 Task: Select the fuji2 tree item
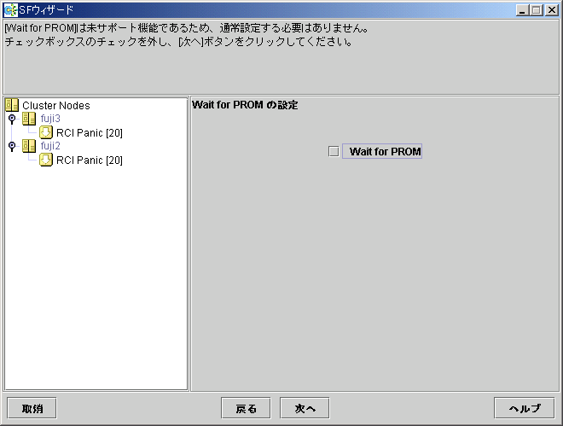coord(50,146)
